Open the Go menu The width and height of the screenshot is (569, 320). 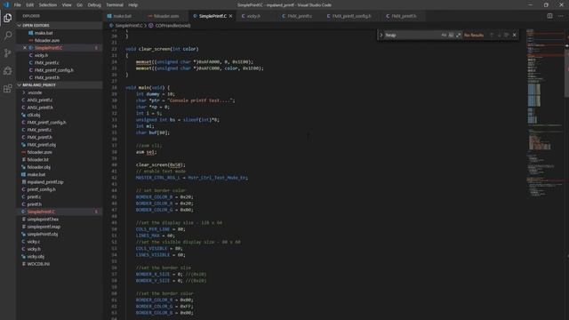point(79,5)
